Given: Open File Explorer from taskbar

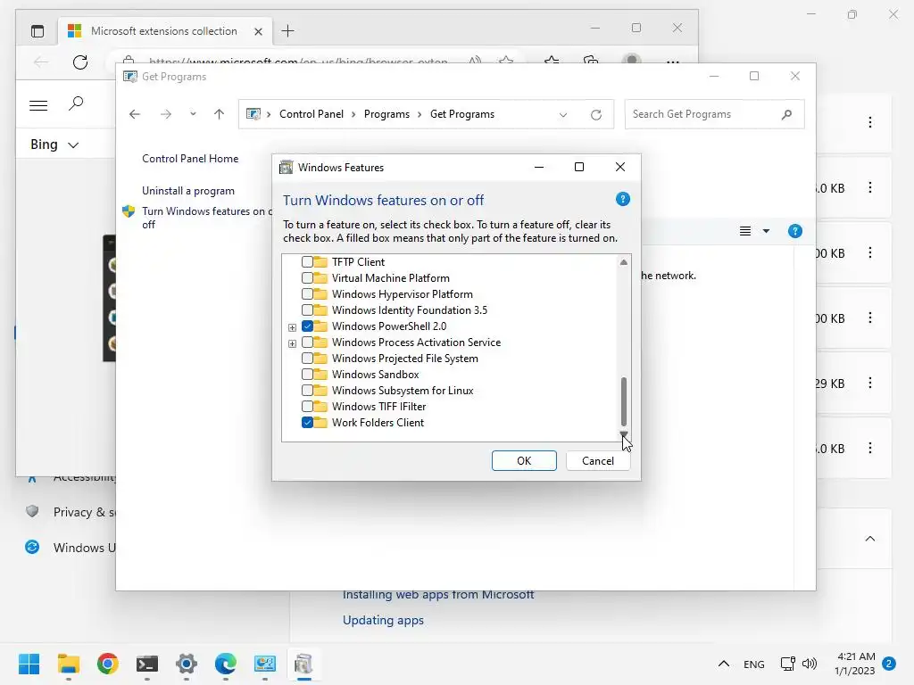Looking at the screenshot, I should [x=69, y=664].
